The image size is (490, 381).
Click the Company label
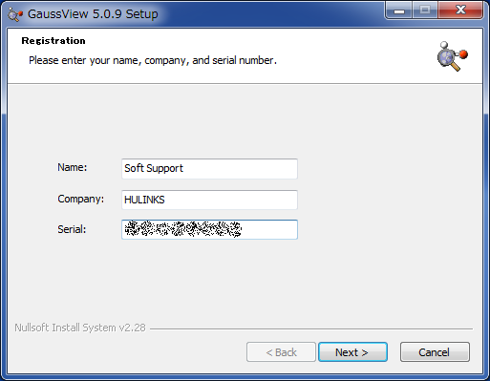pos(81,199)
